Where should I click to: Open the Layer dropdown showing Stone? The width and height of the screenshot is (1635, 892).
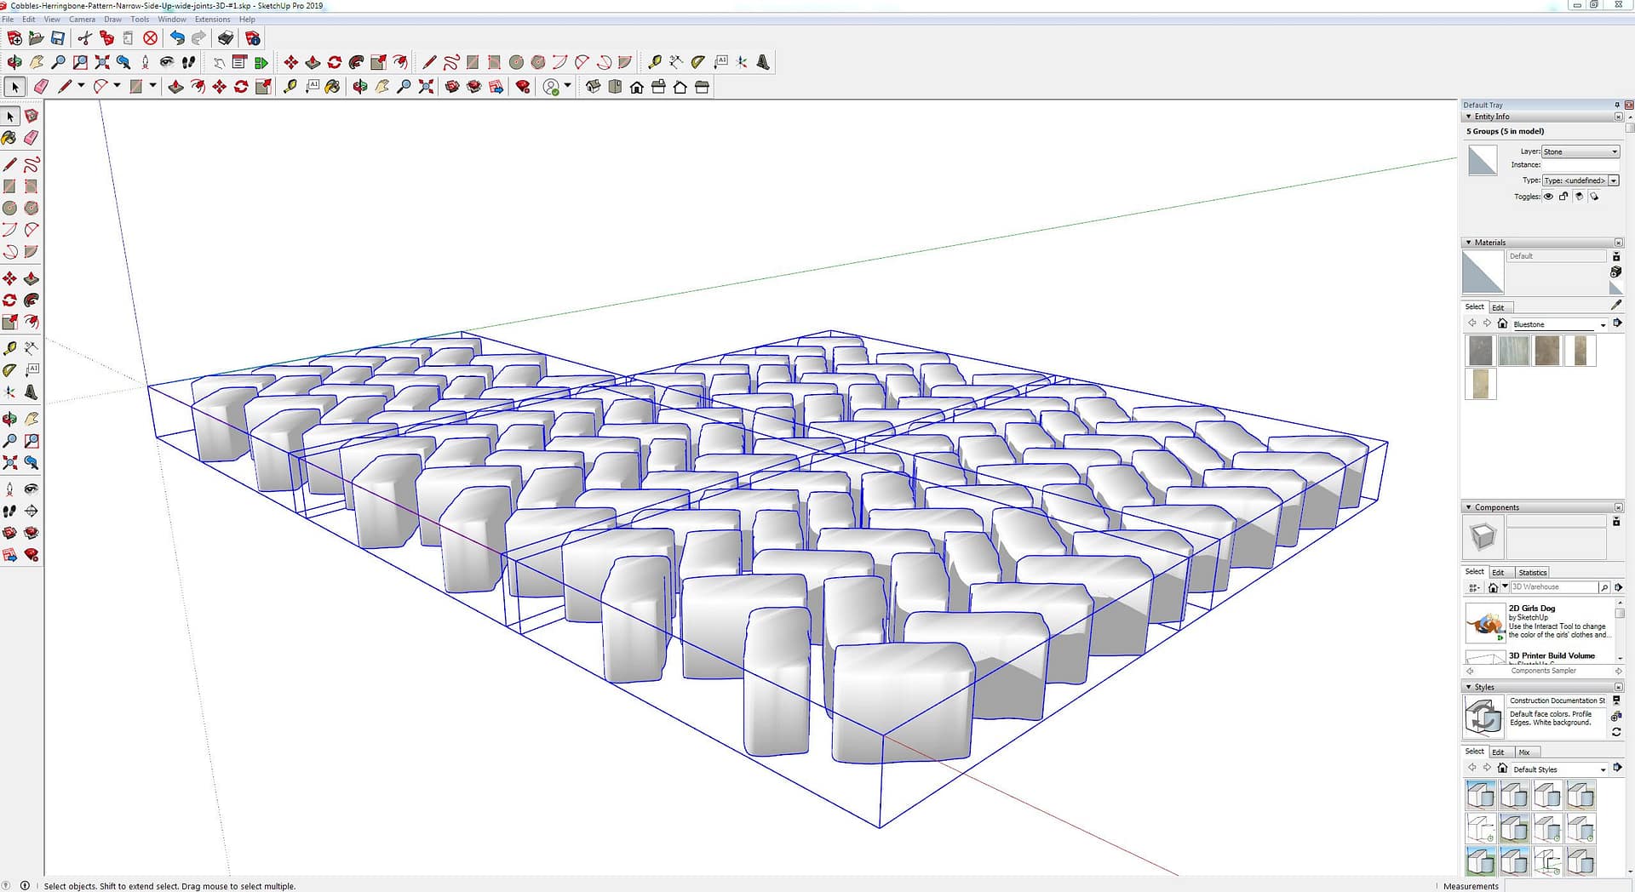1580,152
